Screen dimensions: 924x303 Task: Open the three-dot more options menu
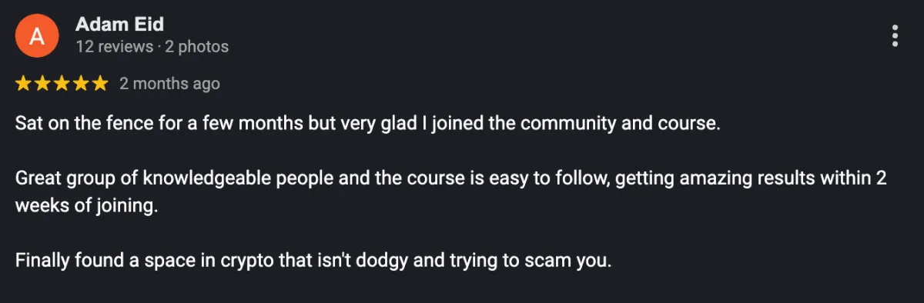click(895, 36)
